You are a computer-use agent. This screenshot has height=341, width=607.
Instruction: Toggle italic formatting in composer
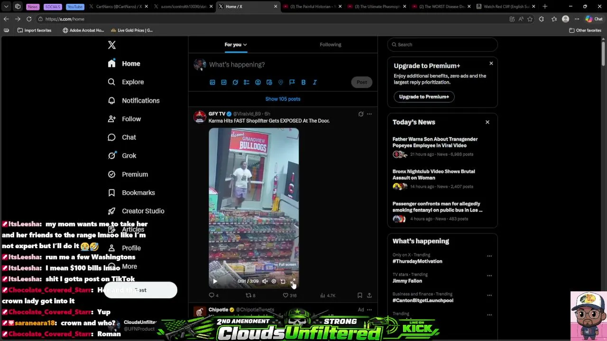coord(315,82)
